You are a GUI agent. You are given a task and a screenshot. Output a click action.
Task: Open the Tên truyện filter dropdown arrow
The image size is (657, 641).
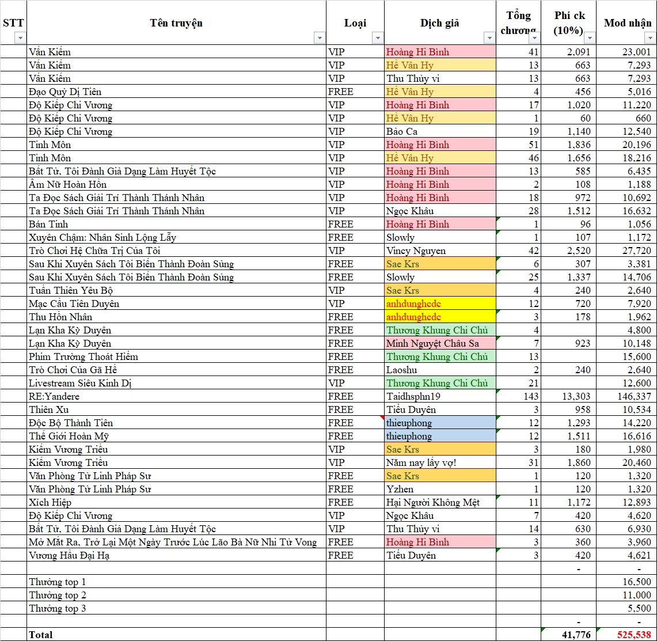pos(320,38)
